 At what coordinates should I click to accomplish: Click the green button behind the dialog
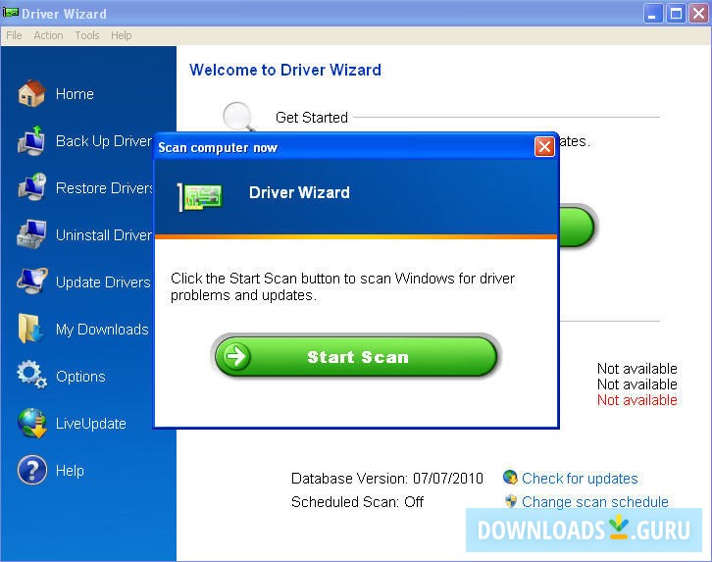click(x=577, y=227)
